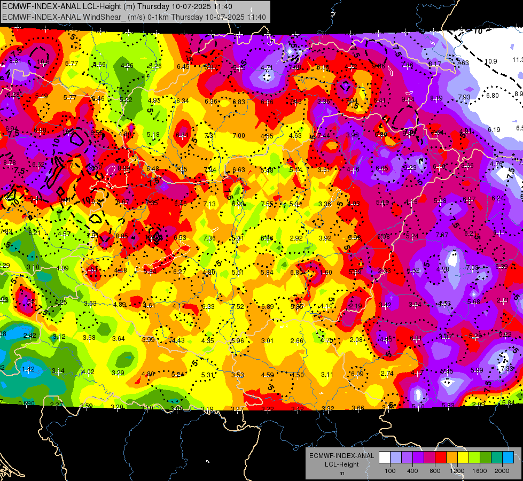Click the teal legend swatch

click(497, 457)
